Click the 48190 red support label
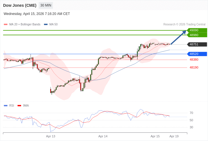Viewport: 208px width, 141px height. 194,68
